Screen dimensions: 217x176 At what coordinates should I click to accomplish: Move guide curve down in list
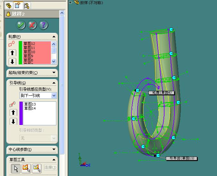tap(13, 121)
